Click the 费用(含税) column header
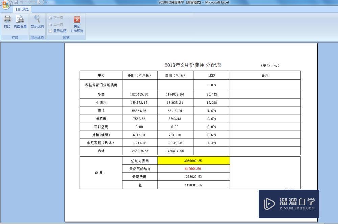Viewport: 338px width, 224px height. tap(175, 75)
